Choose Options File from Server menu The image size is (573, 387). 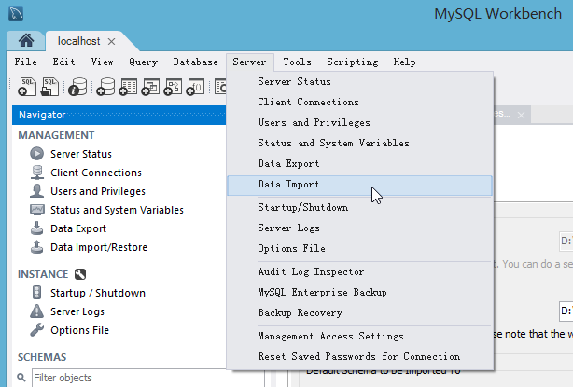pyautogui.click(x=360, y=248)
